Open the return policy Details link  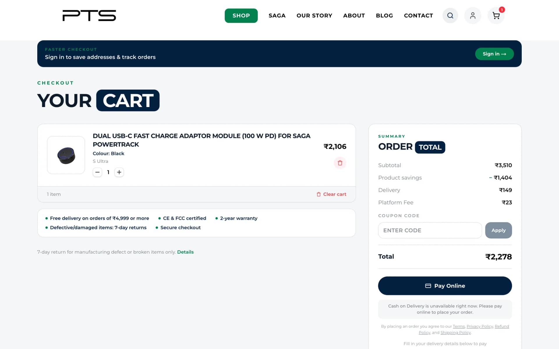(x=185, y=252)
